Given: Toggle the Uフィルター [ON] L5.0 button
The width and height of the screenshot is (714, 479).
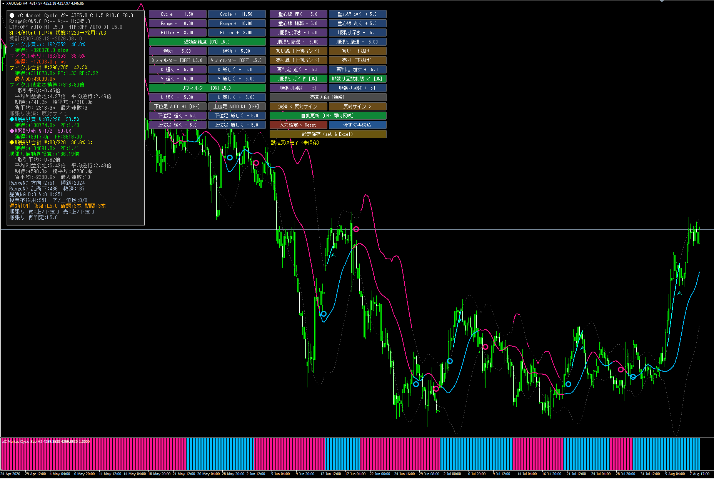Looking at the screenshot, I should coord(207,88).
